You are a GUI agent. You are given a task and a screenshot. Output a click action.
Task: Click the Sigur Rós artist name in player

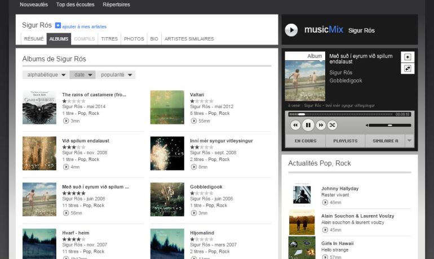(341, 73)
